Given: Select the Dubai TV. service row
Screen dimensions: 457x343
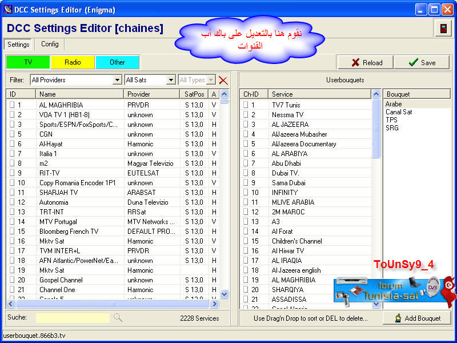Looking at the screenshot, I should [306, 173].
